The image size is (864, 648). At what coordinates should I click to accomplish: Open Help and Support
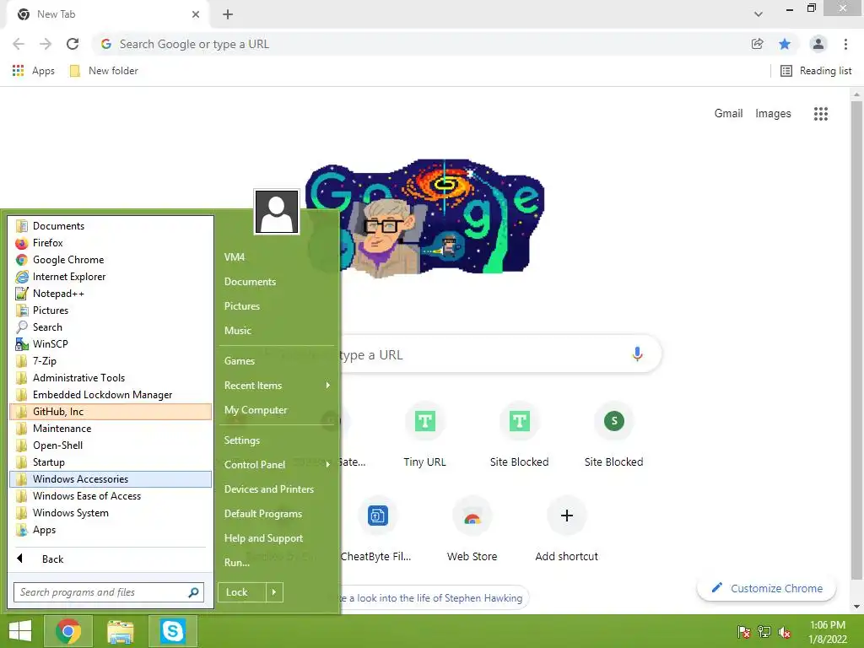[x=277, y=538]
